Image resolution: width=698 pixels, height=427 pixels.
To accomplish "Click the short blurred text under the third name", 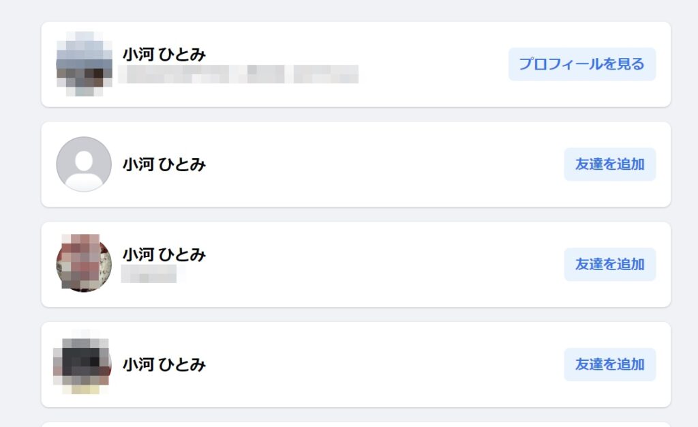I will pos(149,274).
